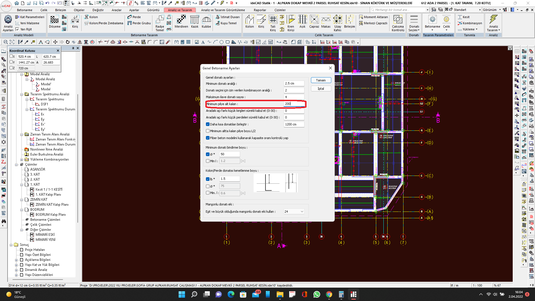535x301 pixels.
Task: Open Analiz ve Tasarım Görüntüleme tab
Action: click(223, 10)
